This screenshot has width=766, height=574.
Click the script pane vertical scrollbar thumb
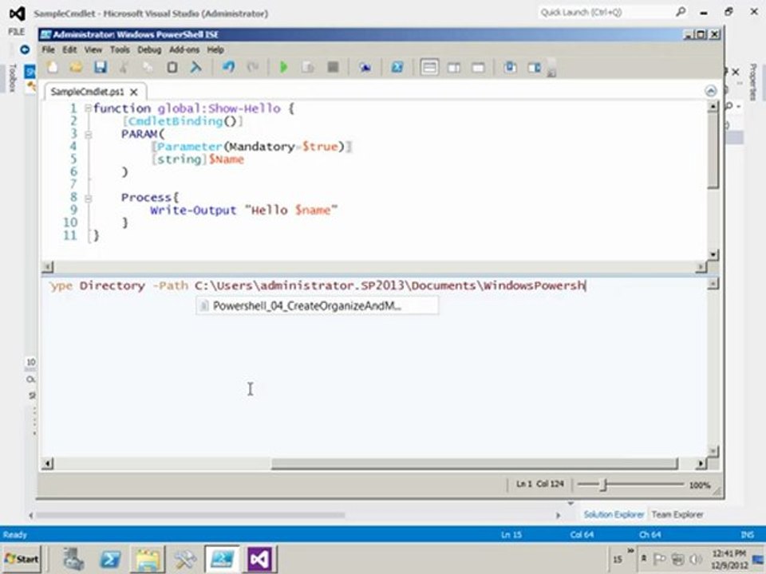(713, 151)
